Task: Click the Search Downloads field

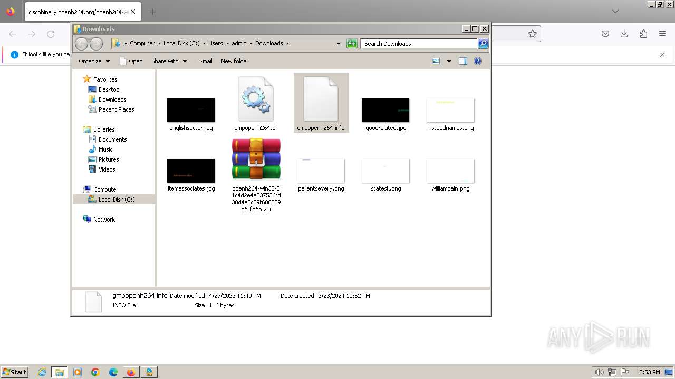Action: click(419, 44)
